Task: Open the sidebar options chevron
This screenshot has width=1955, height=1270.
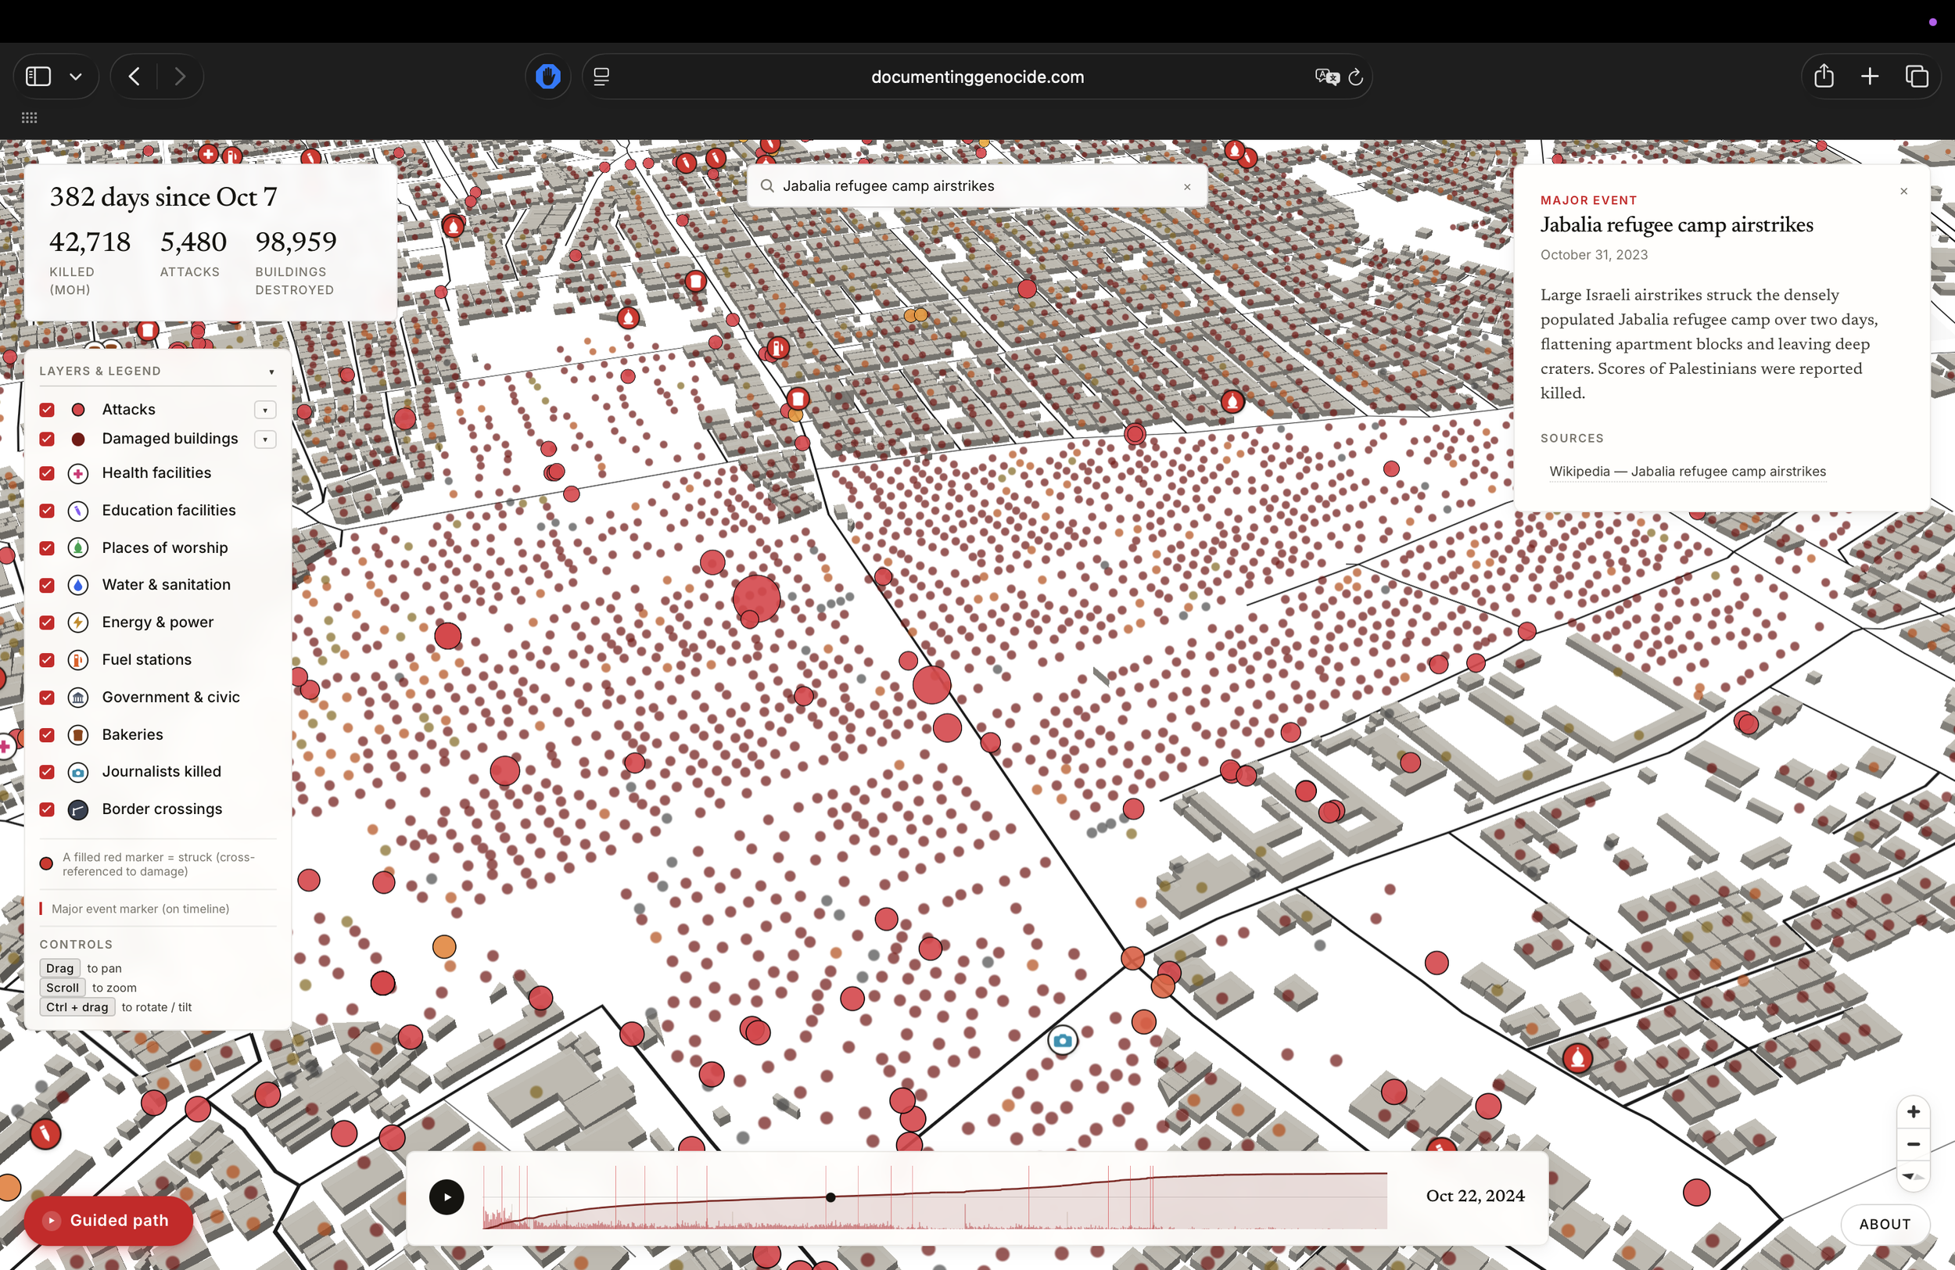Action: [76, 77]
